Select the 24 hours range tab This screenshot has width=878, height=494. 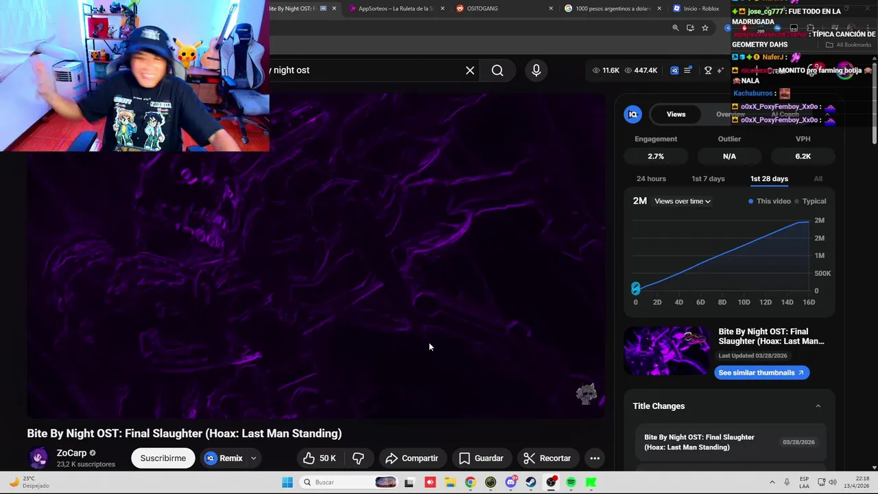click(651, 178)
